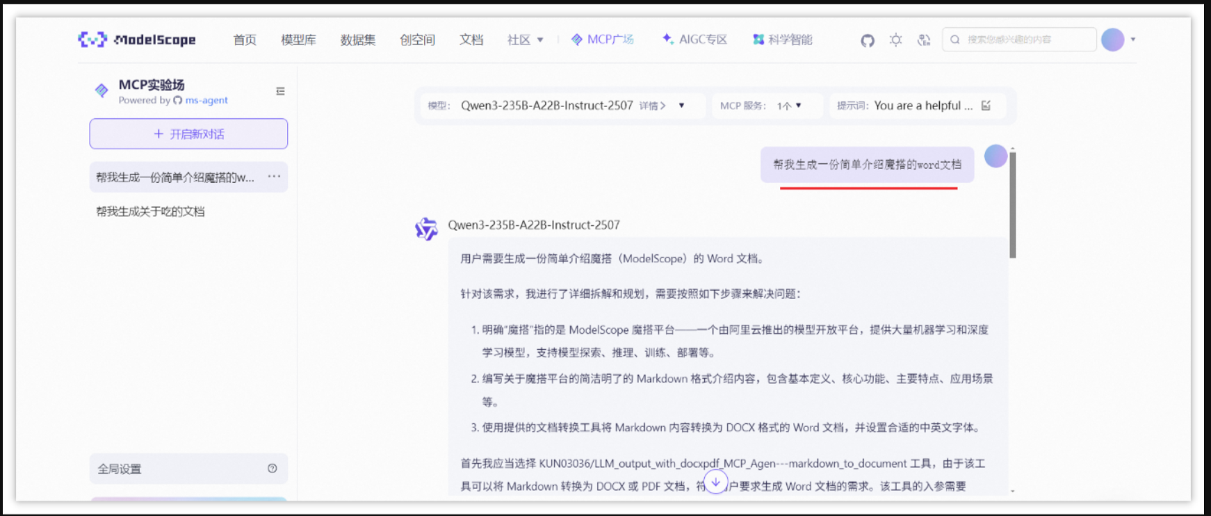Screen dimensions: 1211x516
Task: Click the Qwen model avatar icon
Action: tap(426, 229)
